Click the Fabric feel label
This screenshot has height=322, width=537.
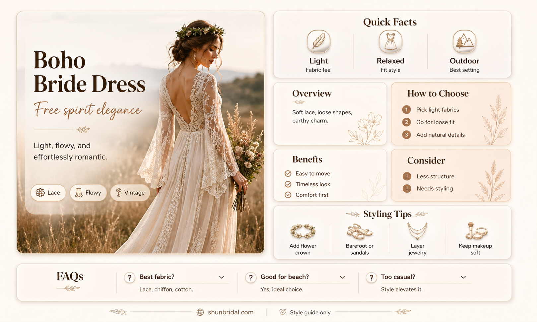[318, 70]
